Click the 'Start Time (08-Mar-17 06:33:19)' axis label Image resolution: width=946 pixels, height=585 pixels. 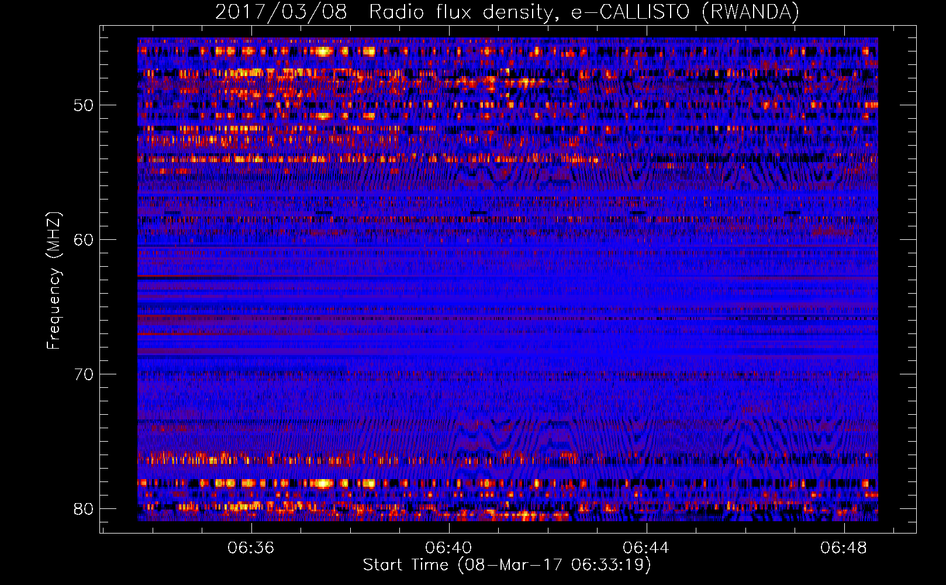(507, 565)
